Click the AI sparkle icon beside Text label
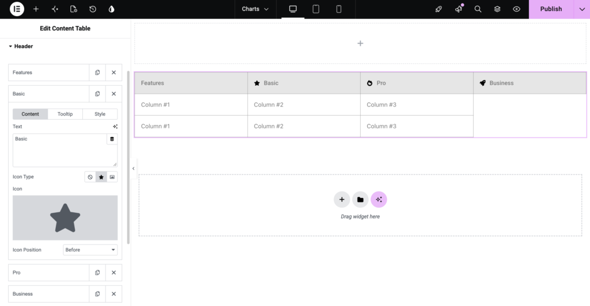 115,127
